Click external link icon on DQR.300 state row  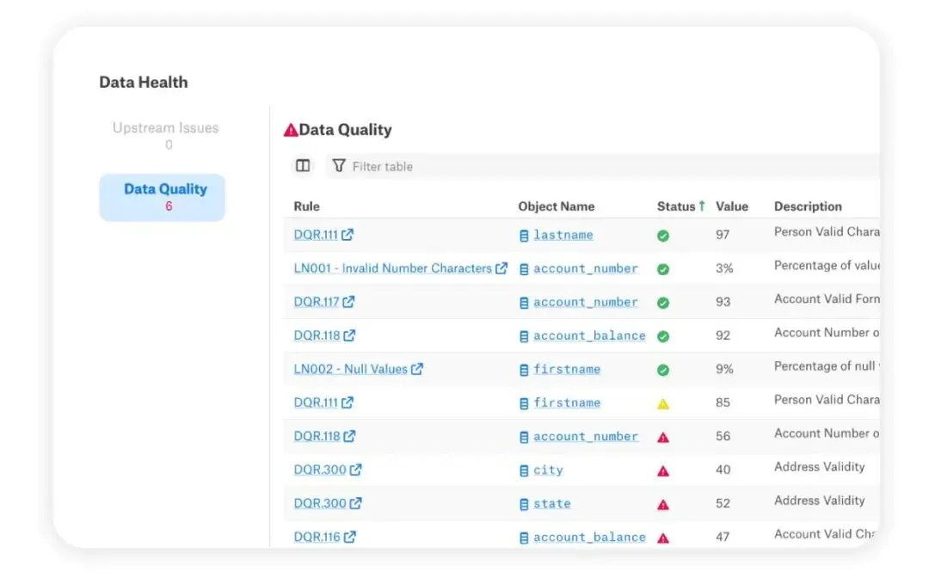(355, 503)
